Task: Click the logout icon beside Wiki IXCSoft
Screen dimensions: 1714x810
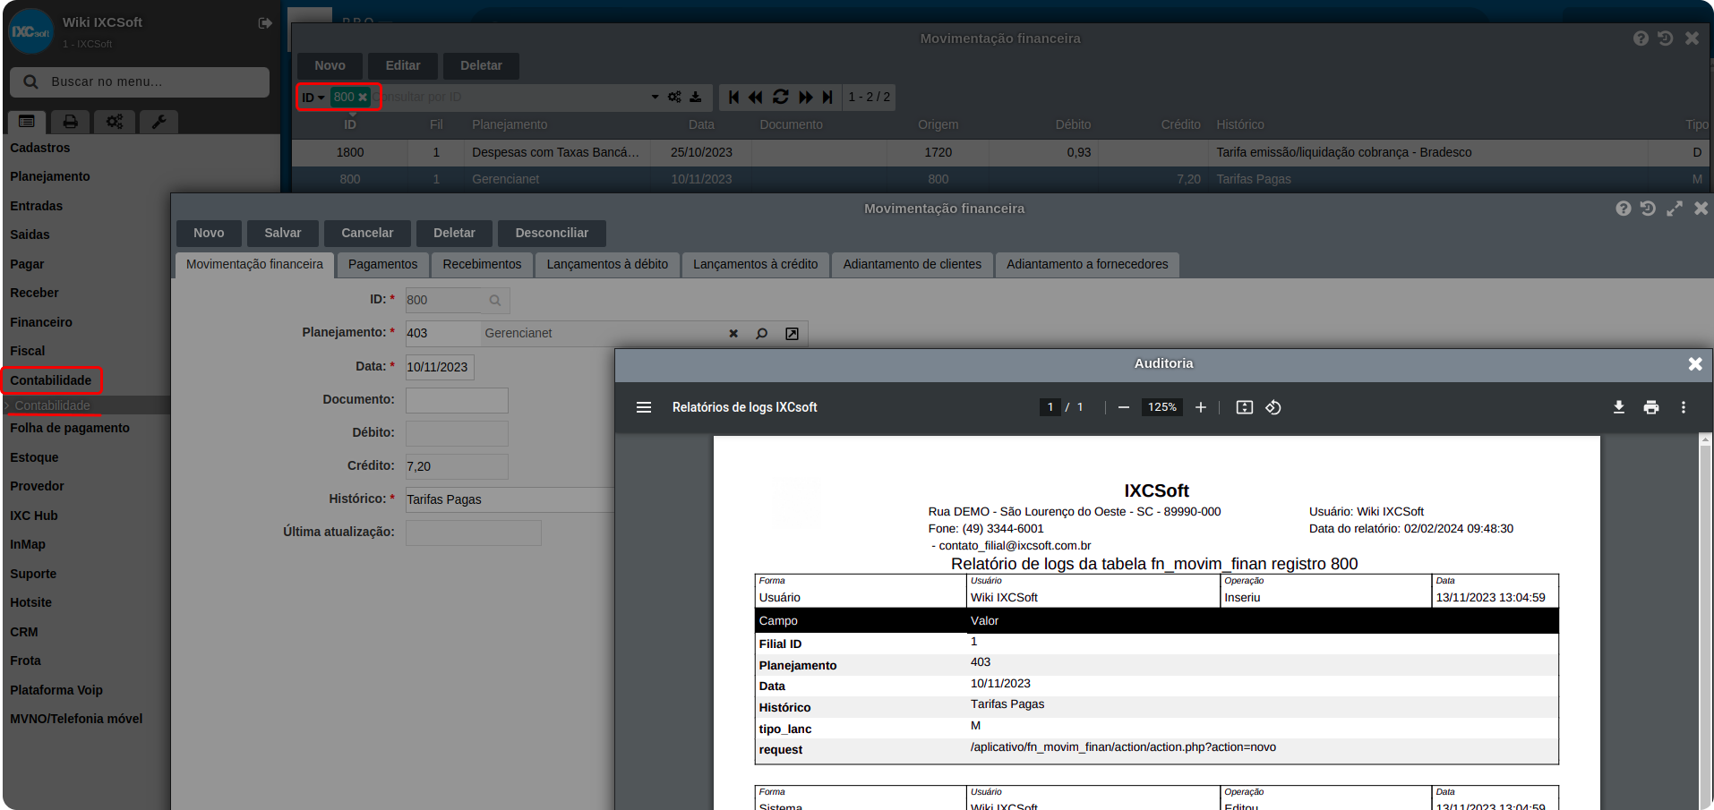Action: point(265,23)
